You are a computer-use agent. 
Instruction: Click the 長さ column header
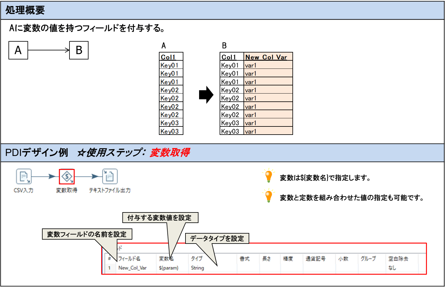coord(266,259)
